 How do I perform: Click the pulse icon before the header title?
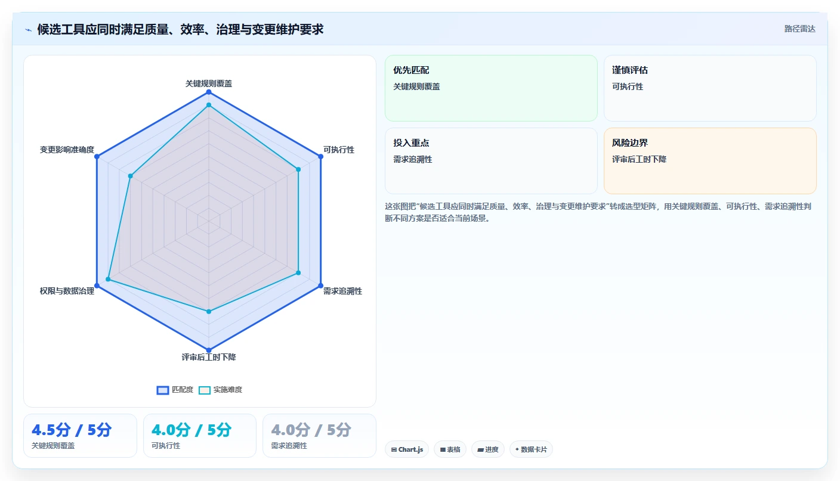pyautogui.click(x=28, y=29)
